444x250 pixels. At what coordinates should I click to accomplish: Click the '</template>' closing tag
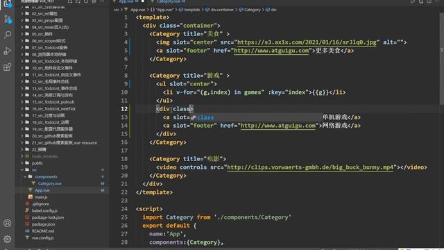pyautogui.click(x=154, y=192)
